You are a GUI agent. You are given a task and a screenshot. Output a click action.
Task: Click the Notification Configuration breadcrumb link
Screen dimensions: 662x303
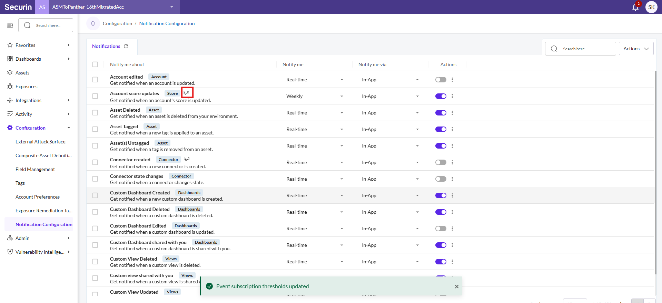167,23
